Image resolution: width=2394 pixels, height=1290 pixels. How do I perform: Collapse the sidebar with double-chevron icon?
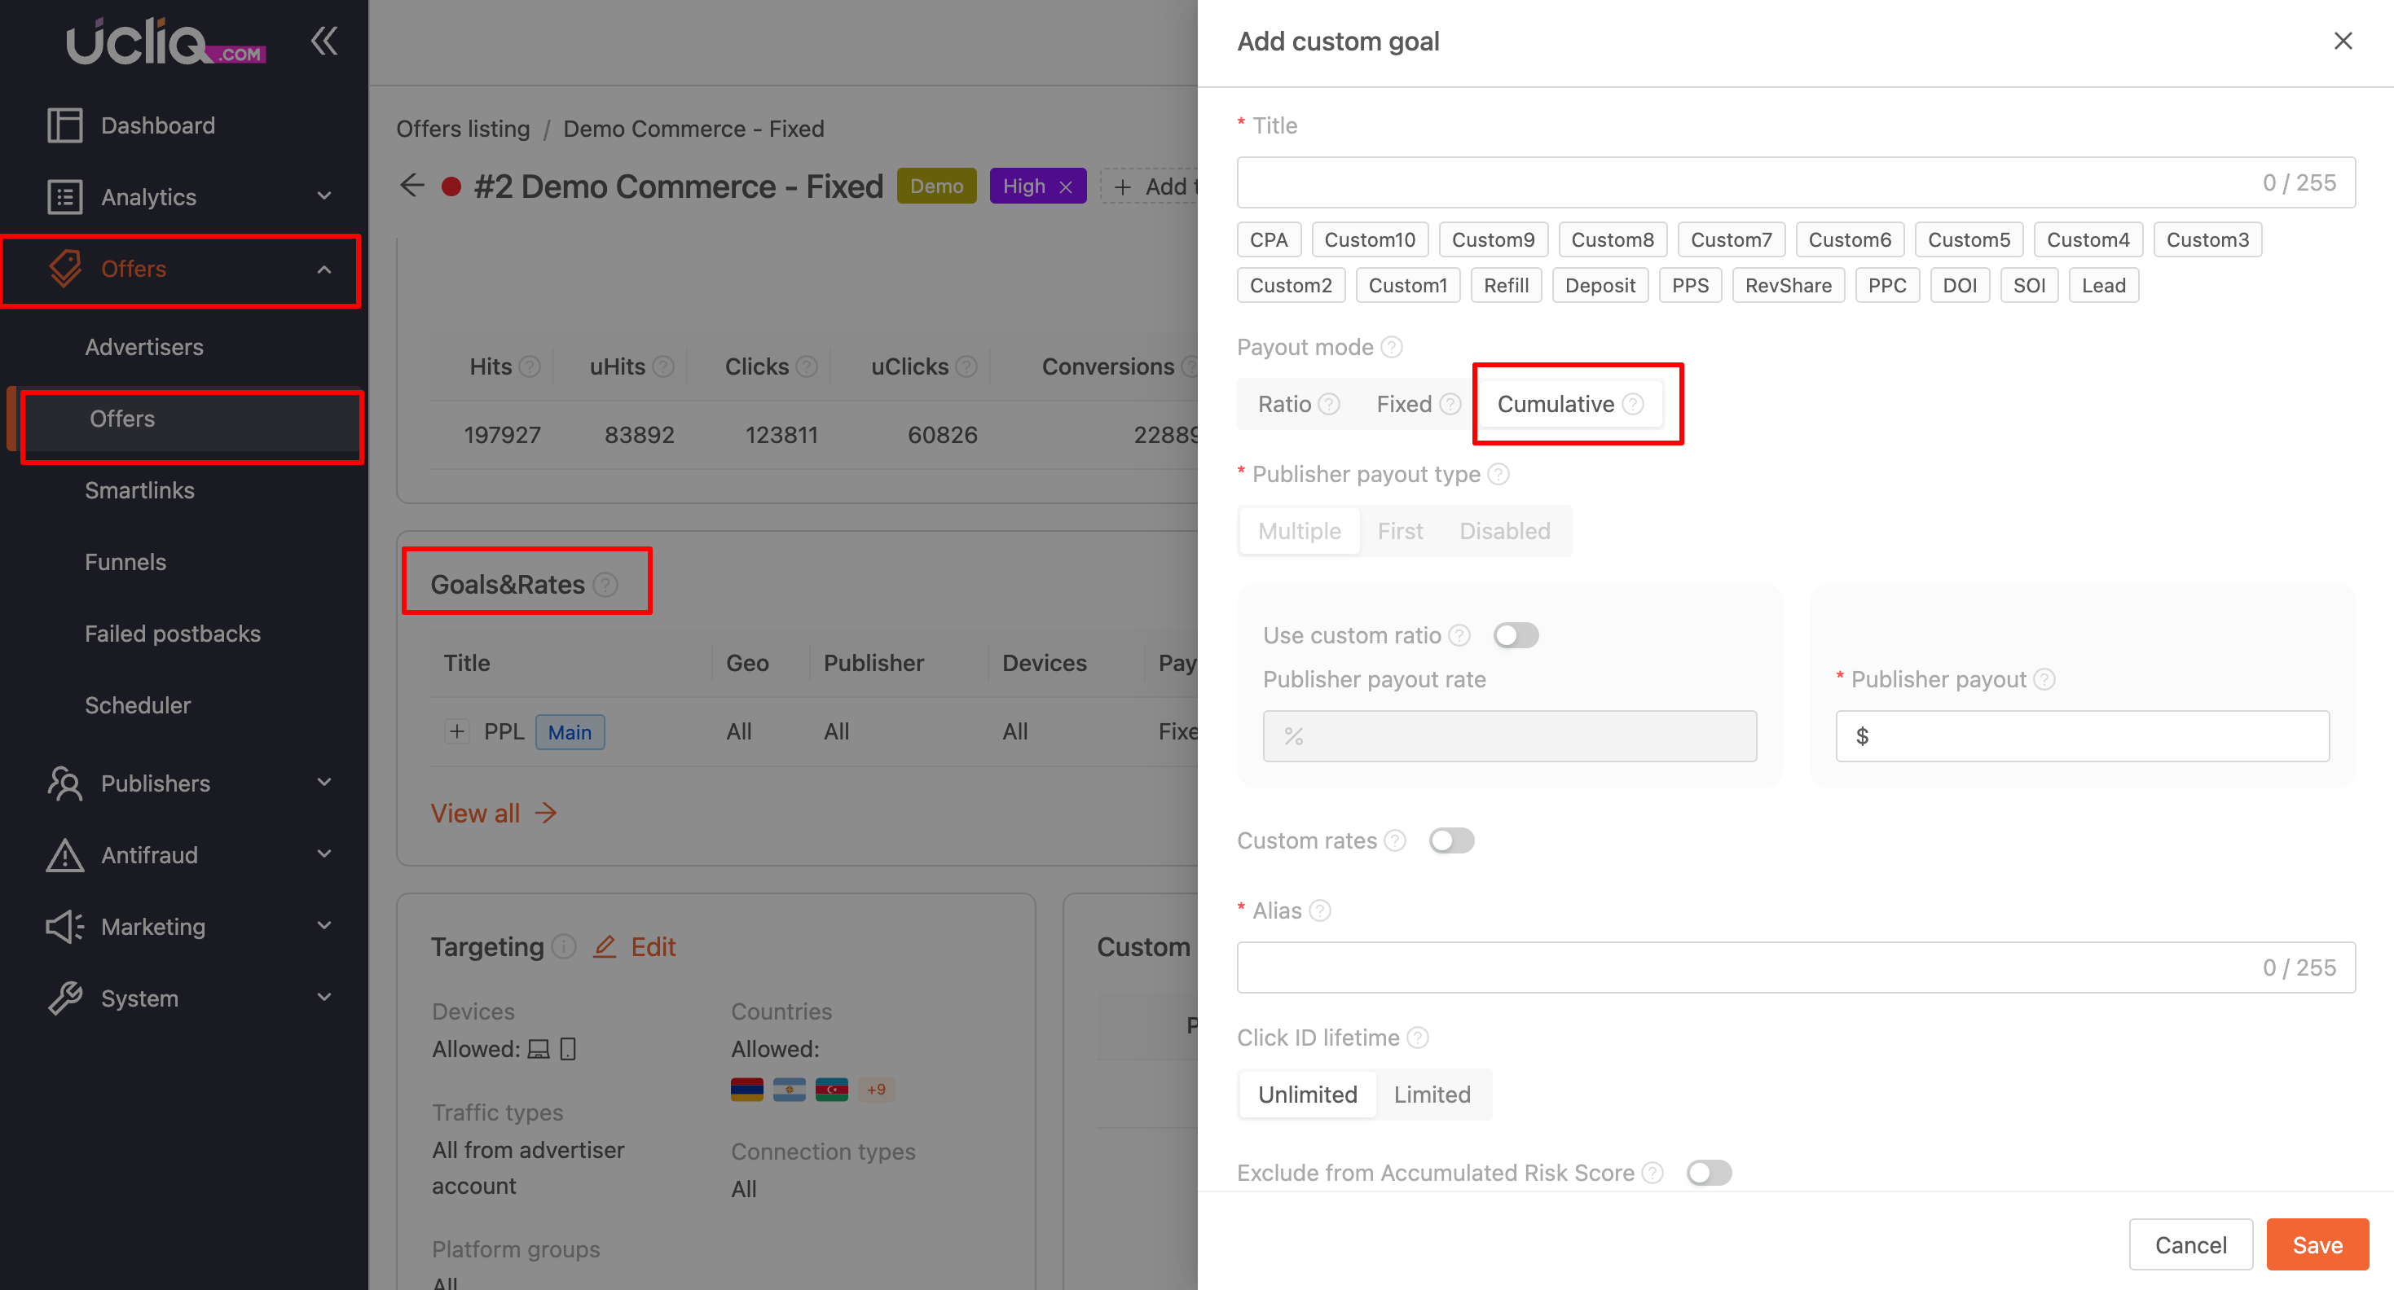point(324,41)
